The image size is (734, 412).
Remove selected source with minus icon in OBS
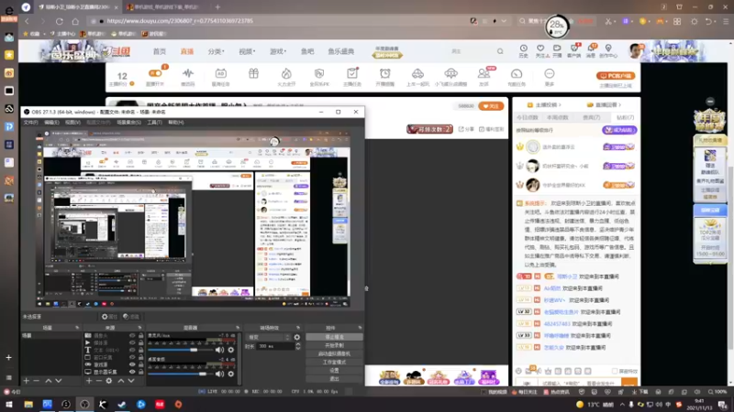[99, 381]
